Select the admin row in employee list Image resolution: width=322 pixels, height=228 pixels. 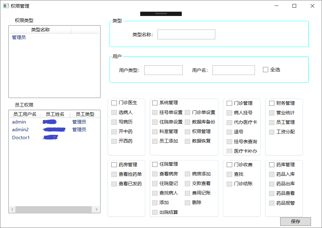pyautogui.click(x=19, y=122)
